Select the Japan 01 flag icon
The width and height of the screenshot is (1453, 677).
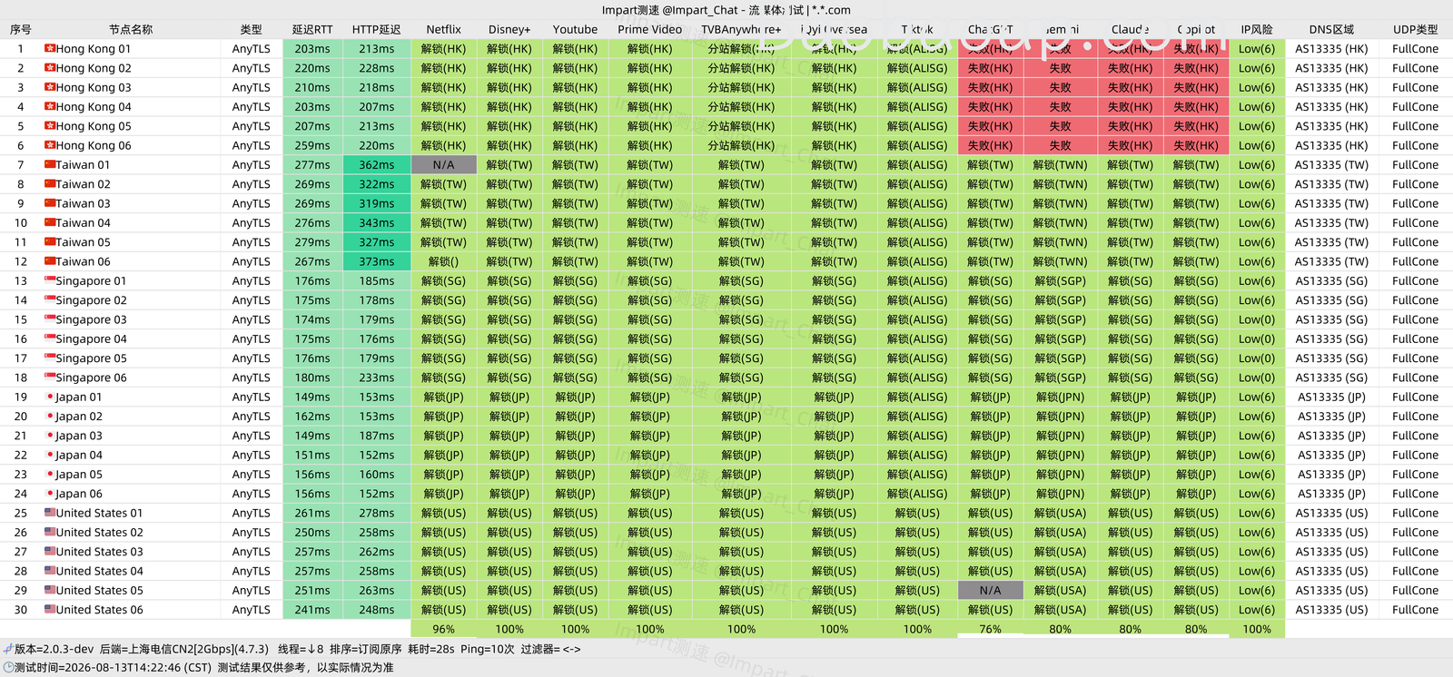point(50,397)
